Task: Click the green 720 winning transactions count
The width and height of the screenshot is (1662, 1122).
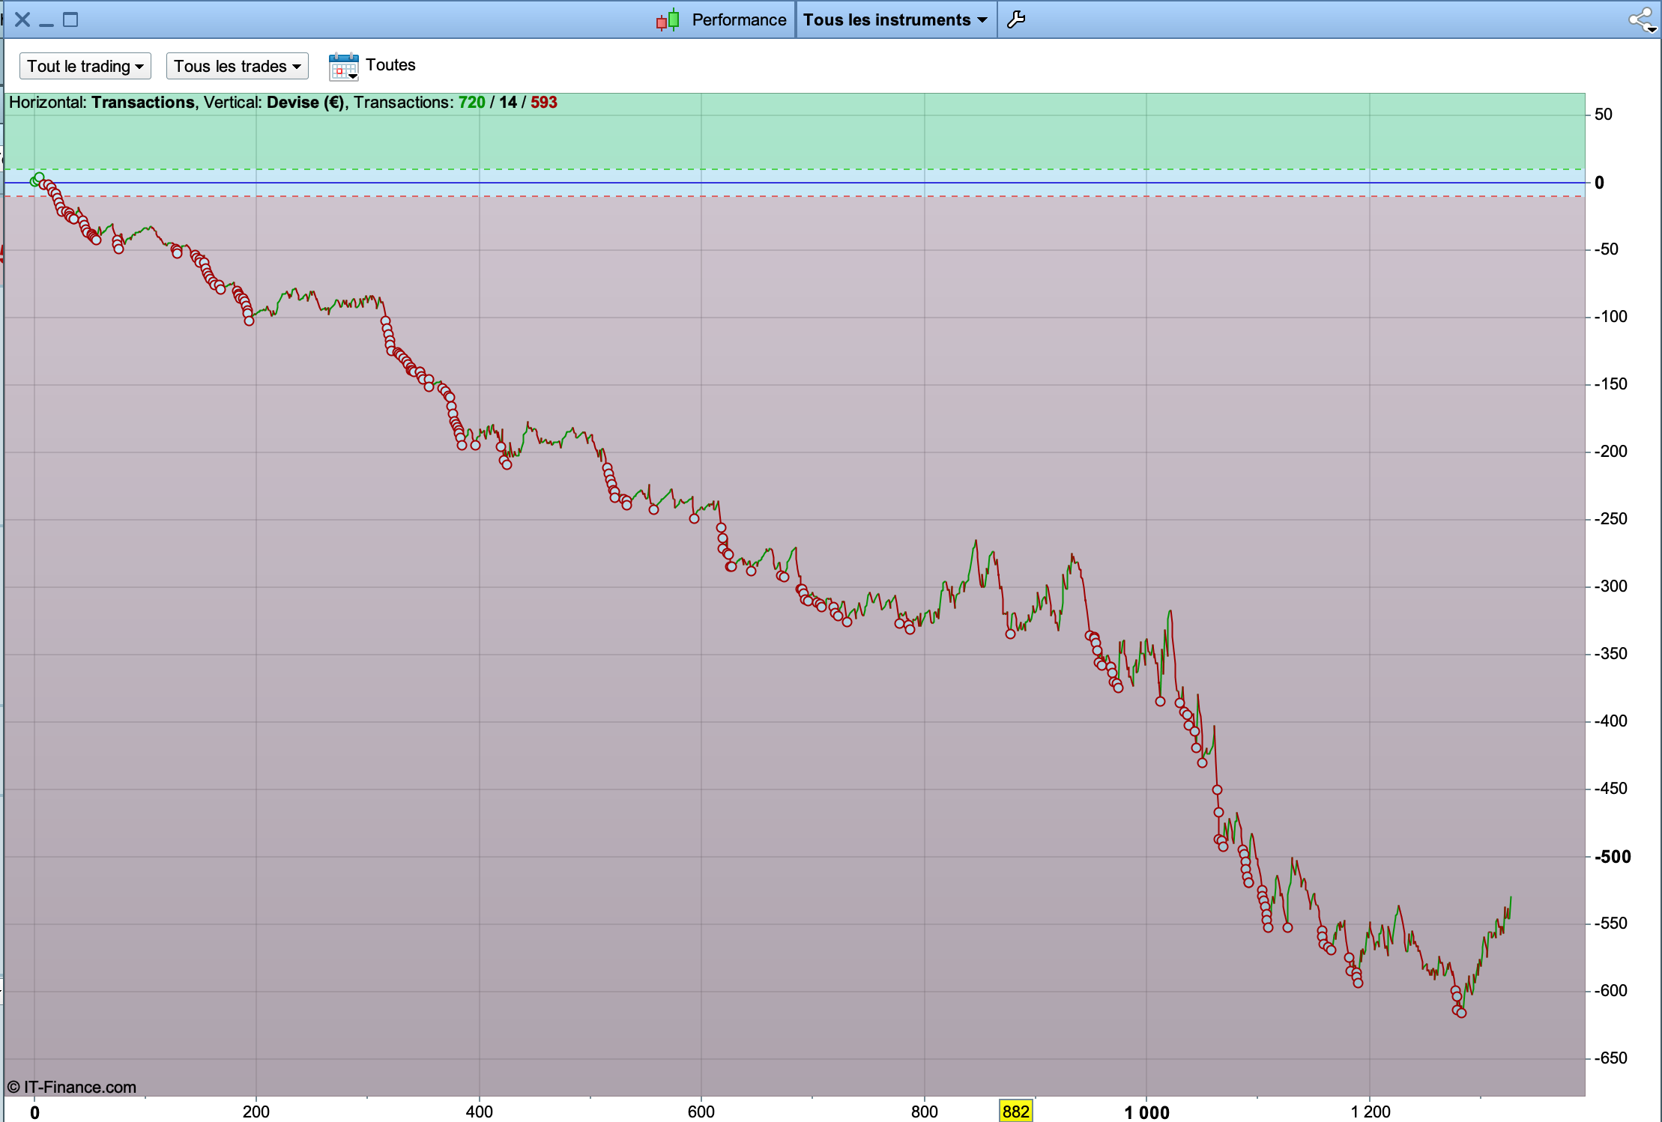Action: pyautogui.click(x=471, y=103)
